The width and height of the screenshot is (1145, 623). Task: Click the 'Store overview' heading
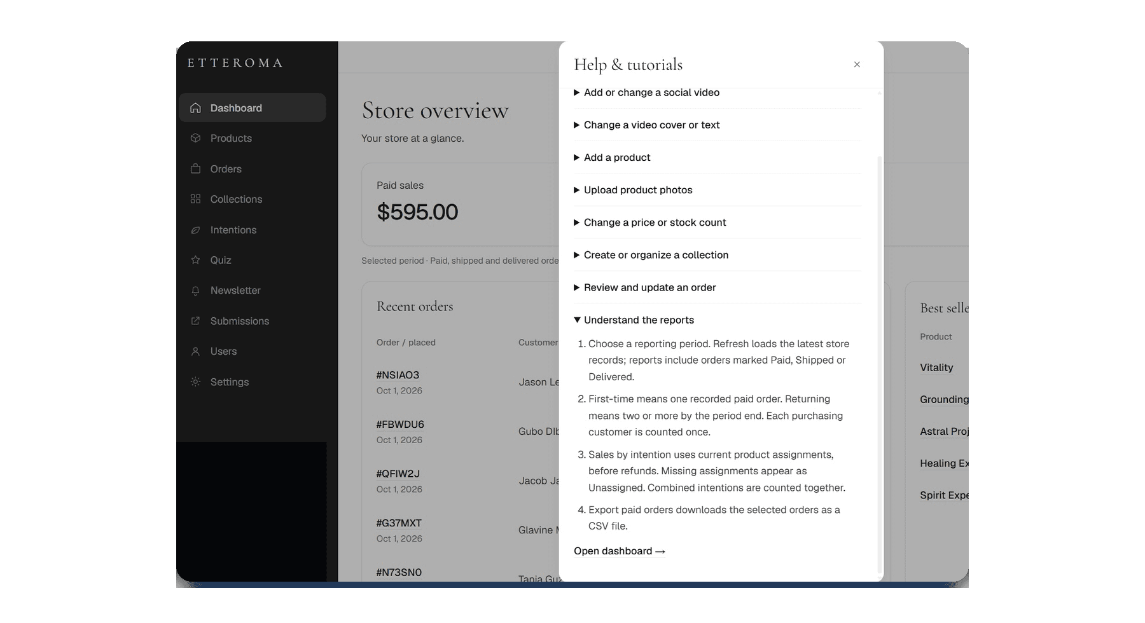pyautogui.click(x=435, y=111)
